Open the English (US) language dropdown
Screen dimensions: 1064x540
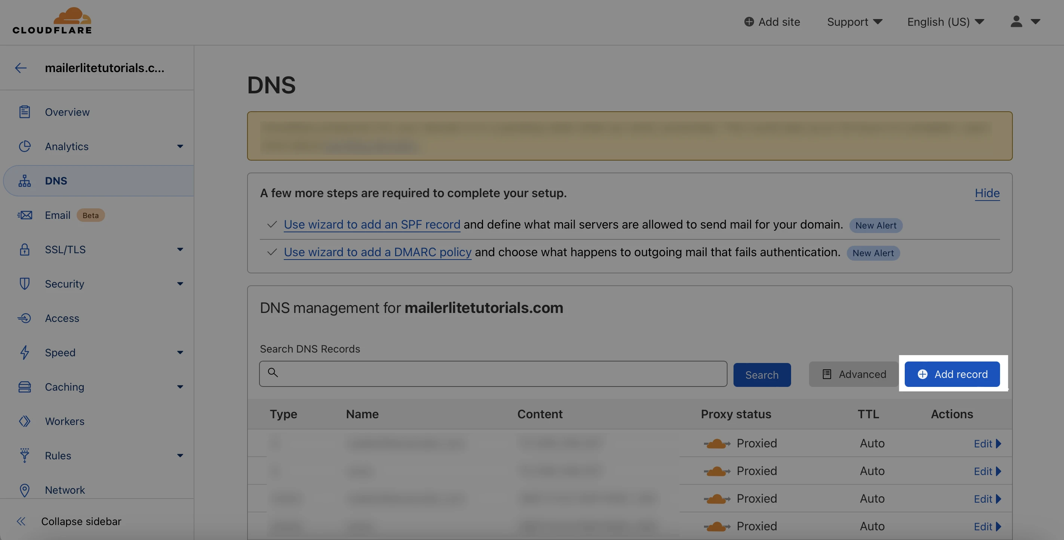945,22
